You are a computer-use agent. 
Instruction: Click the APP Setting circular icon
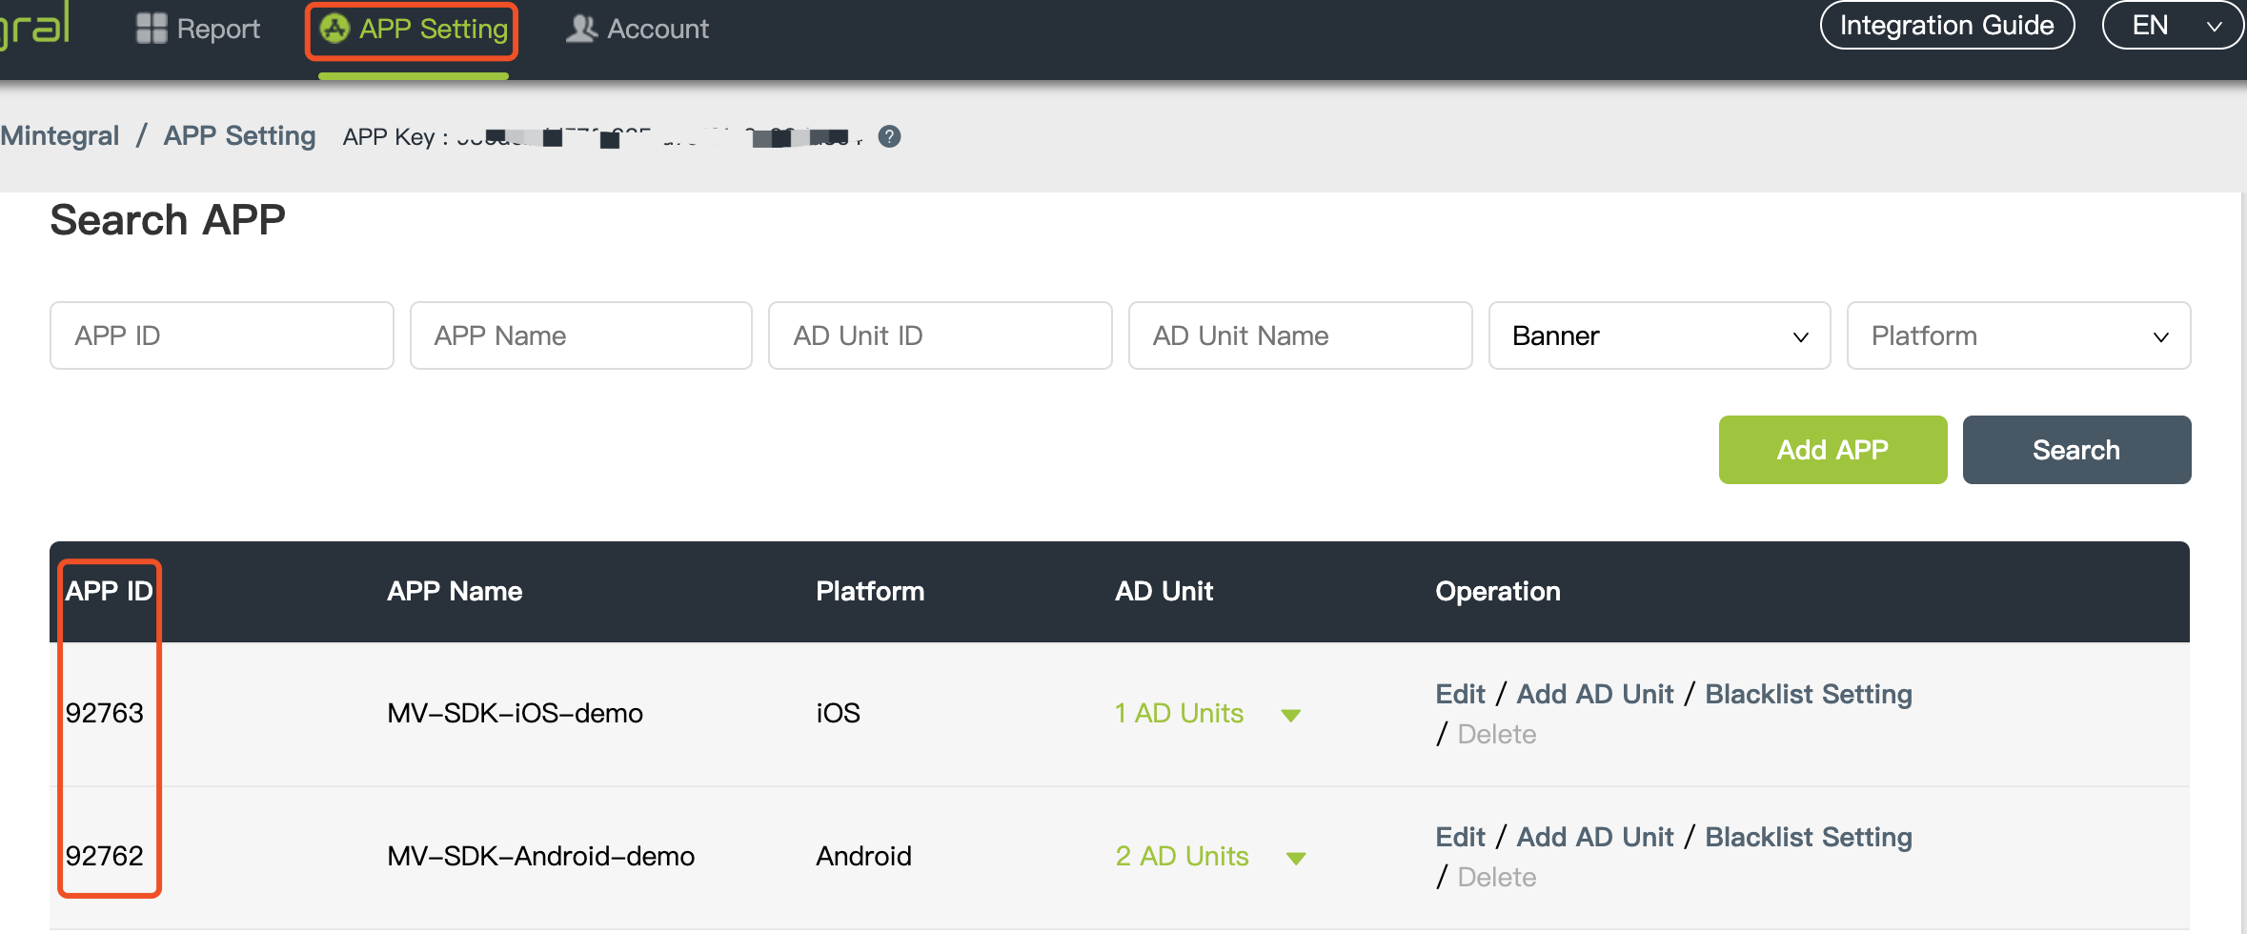click(x=334, y=29)
